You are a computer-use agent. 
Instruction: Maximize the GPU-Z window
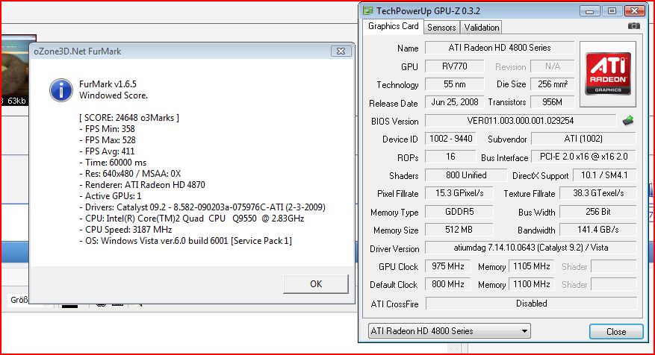point(612,11)
